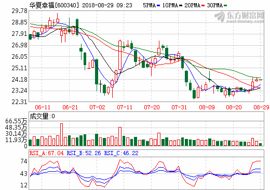The height and width of the screenshot is (190, 270).
Task: Click the green 30PMA legend color marker
Action: [x=225, y=5]
